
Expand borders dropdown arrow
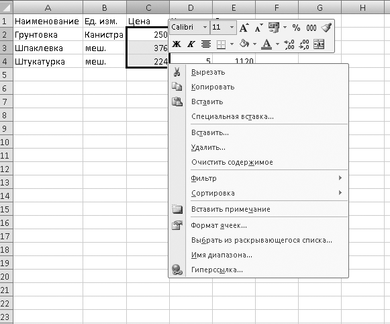coord(232,44)
